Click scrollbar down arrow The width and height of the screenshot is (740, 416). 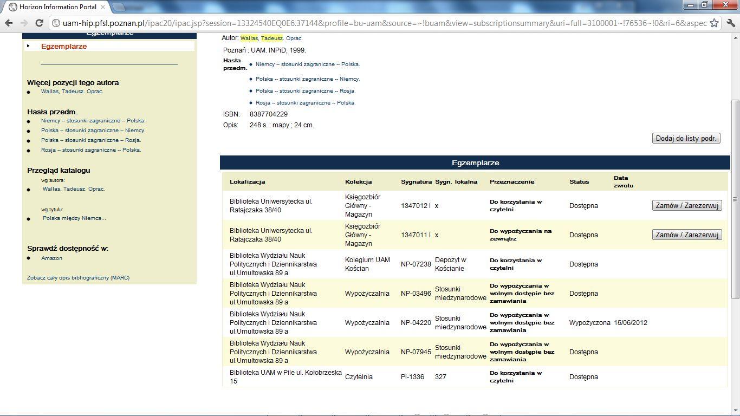tap(735, 411)
